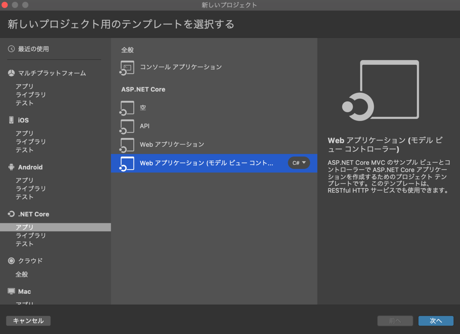Select the Web アプリケーション (モデル ビュー コントローラー) icon
The width and height of the screenshot is (460, 334).
pyautogui.click(x=127, y=163)
